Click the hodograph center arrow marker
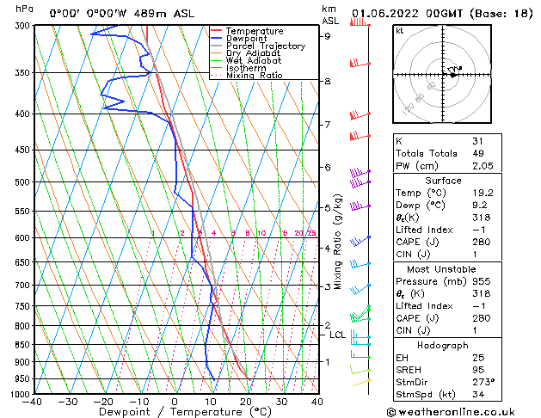Viewport: 541px width, 418px height. [x=453, y=75]
